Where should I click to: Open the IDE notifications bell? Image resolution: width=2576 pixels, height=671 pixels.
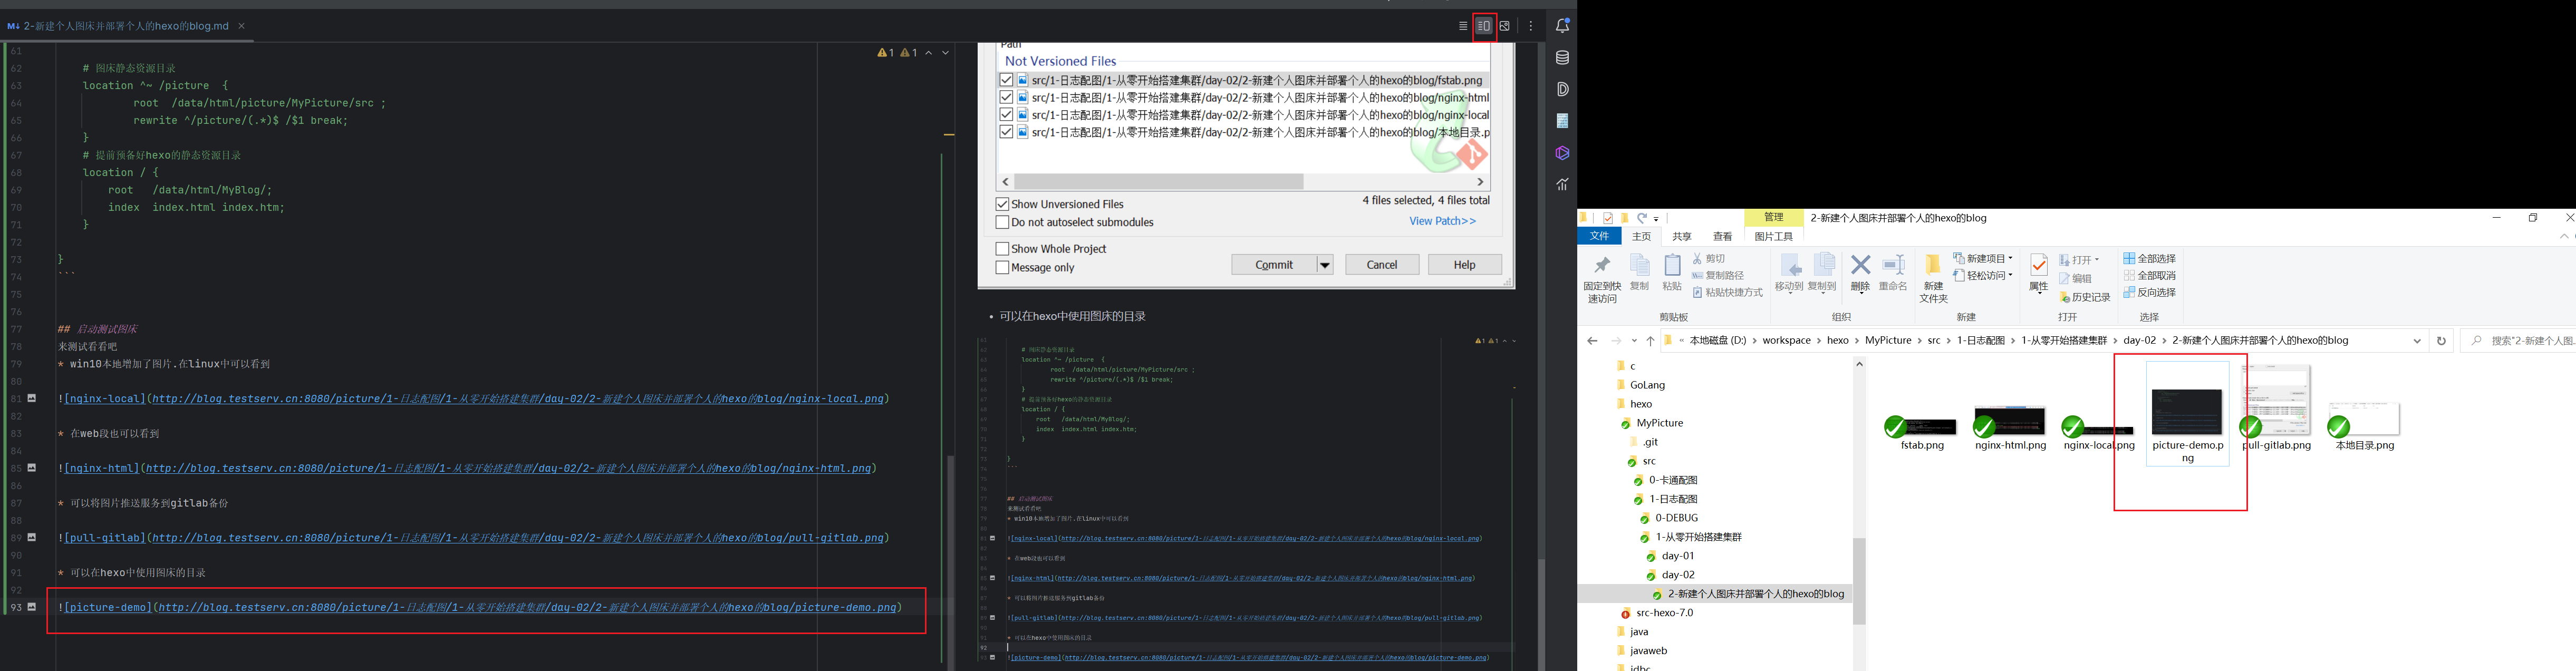(x=1562, y=26)
